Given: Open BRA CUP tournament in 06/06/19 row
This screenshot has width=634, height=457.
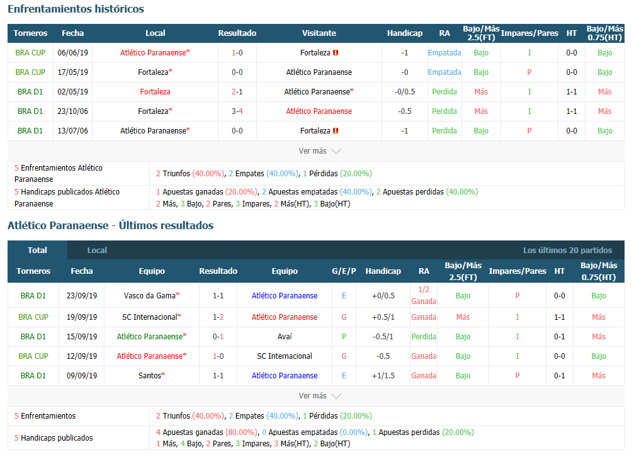Looking at the screenshot, I should 30,53.
